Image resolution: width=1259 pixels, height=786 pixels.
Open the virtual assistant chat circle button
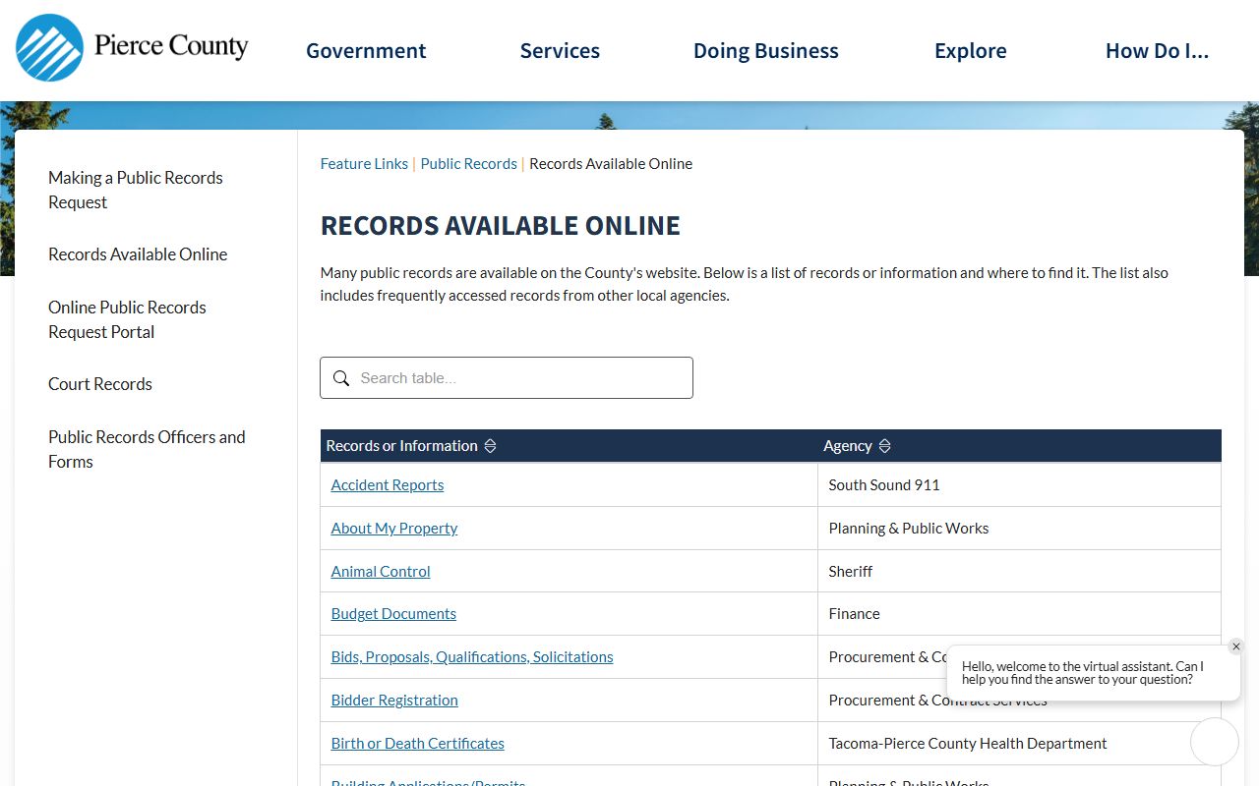[1215, 742]
